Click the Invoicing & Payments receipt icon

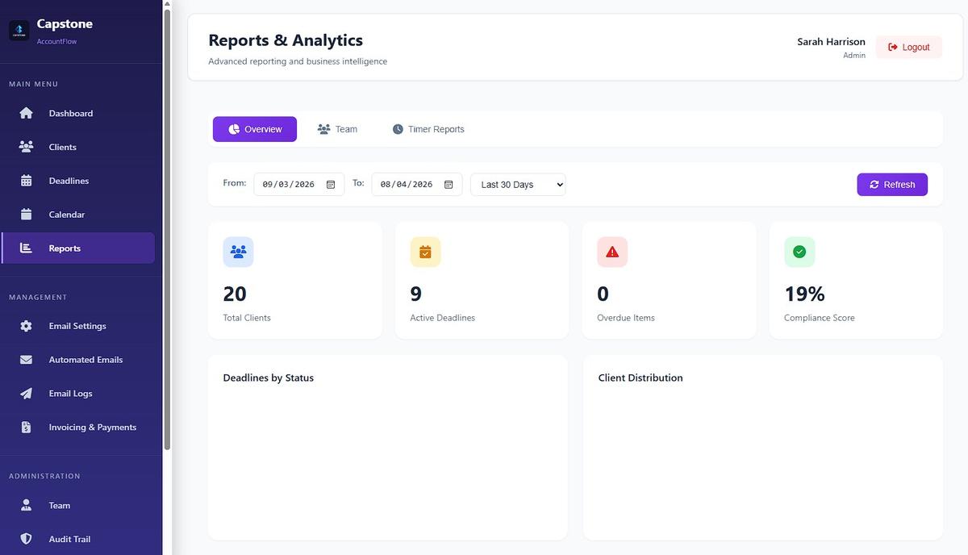tap(25, 427)
